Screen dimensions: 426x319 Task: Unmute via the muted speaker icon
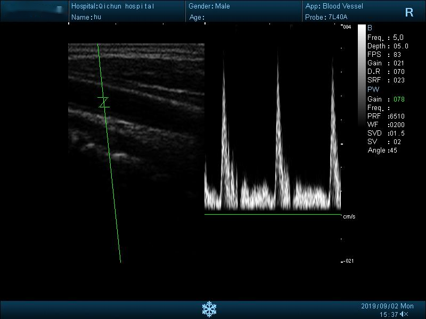(x=404, y=314)
